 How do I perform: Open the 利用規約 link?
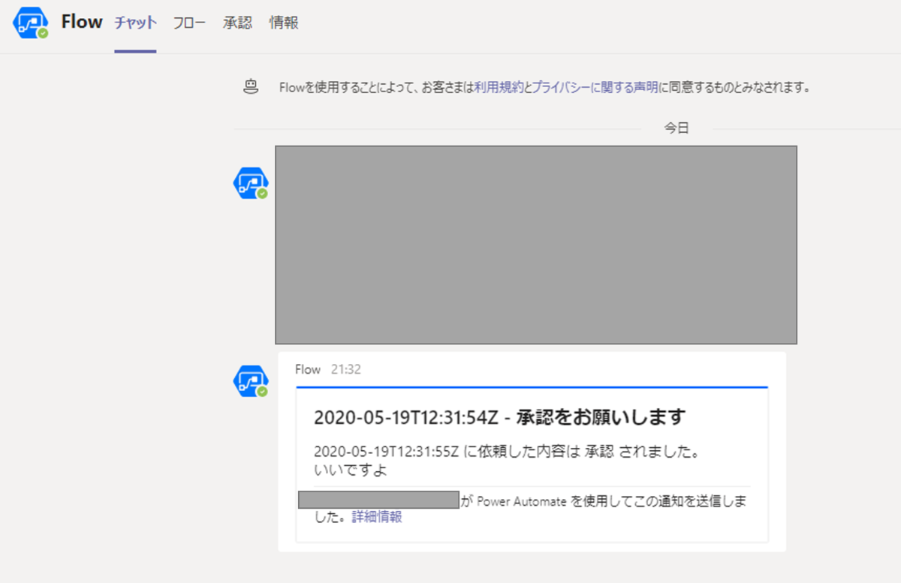tap(499, 88)
